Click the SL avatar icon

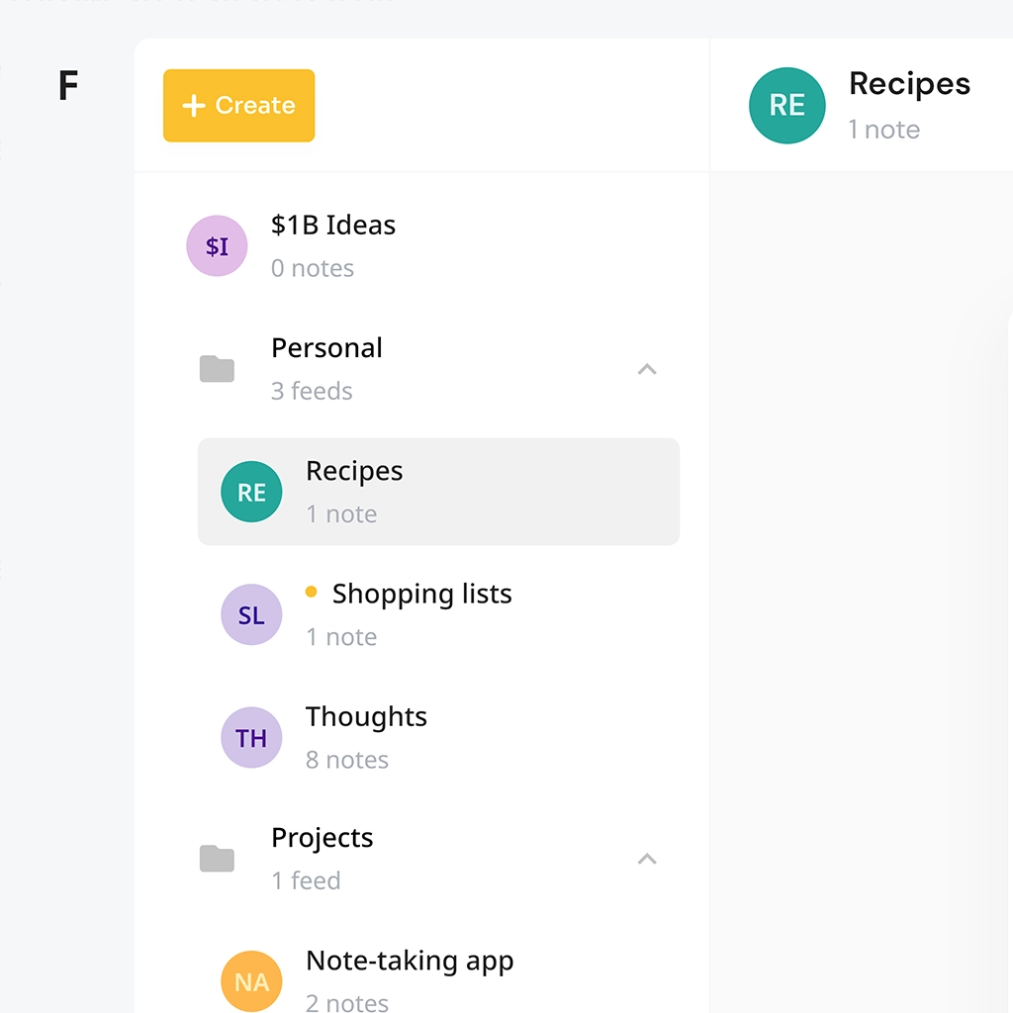pos(251,615)
